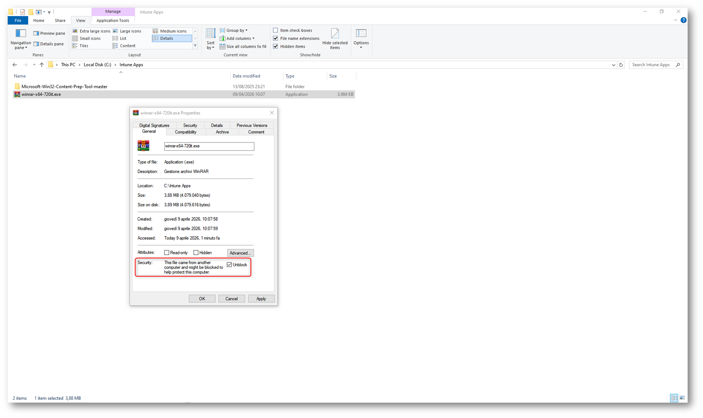
Task: Toggle the Item check boxes option
Action: [x=275, y=30]
